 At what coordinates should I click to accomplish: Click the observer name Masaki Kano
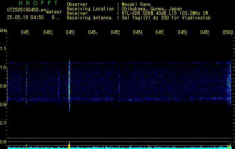[136, 4]
